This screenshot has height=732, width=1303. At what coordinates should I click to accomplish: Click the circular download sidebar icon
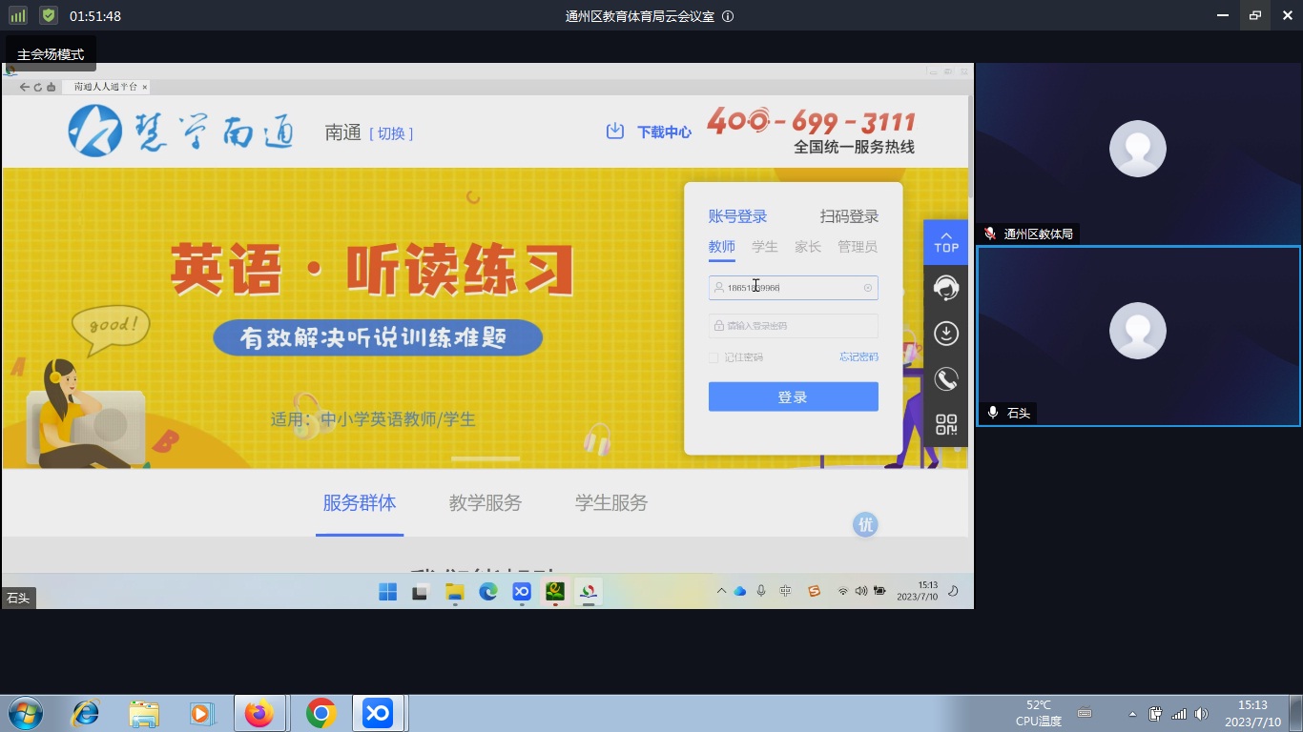945,334
